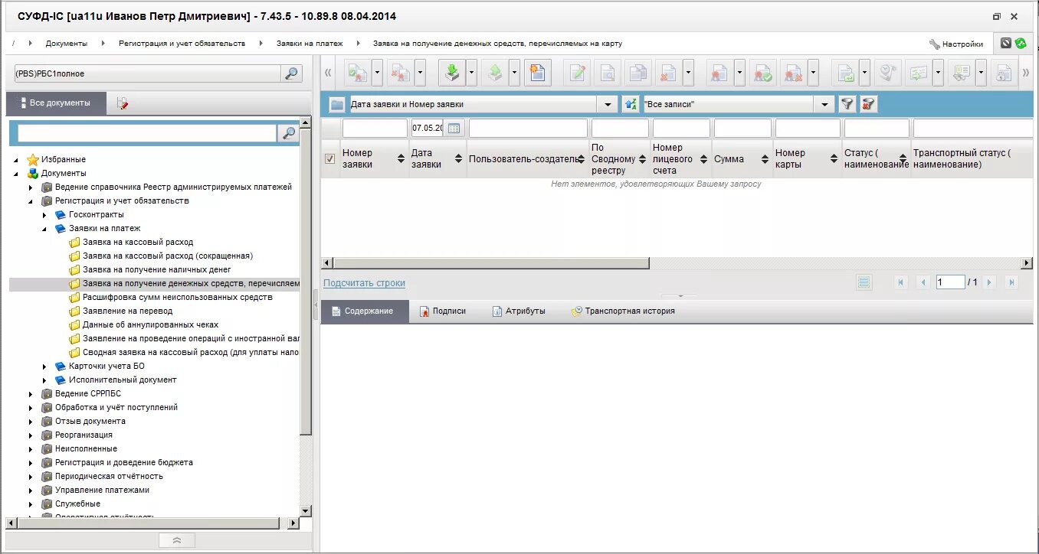This screenshot has width=1039, height=554.
Task: Click the verify signature icon with green check
Action: (763, 73)
